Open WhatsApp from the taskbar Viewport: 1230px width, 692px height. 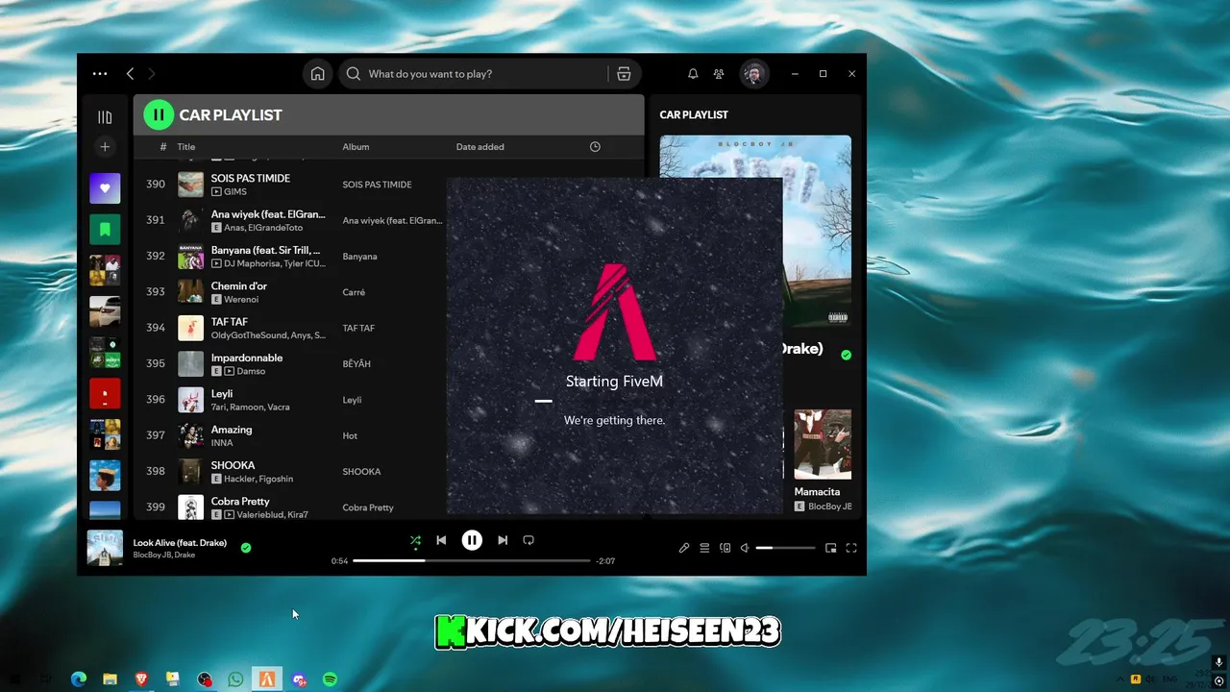tap(235, 680)
